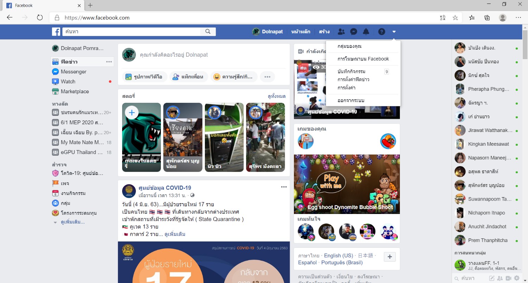528x283 pixels.
Task: Click the แท็กเพื่อน button in composer
Action: 189,77
